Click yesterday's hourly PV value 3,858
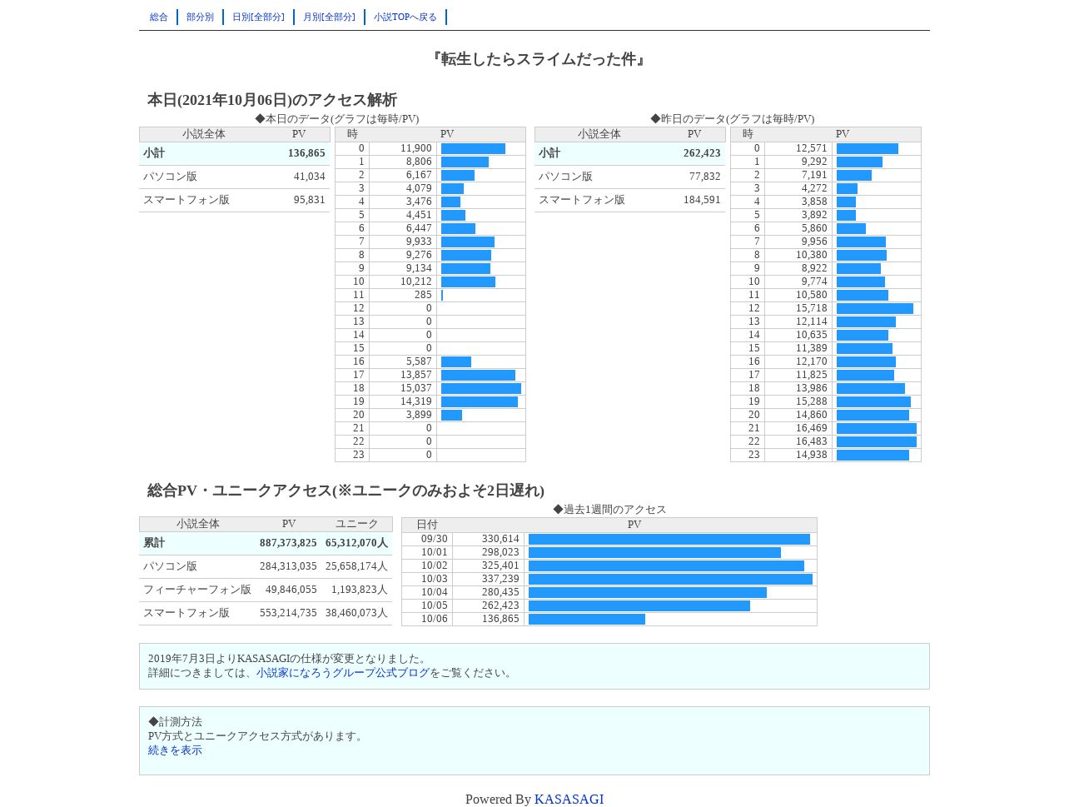 (x=814, y=202)
